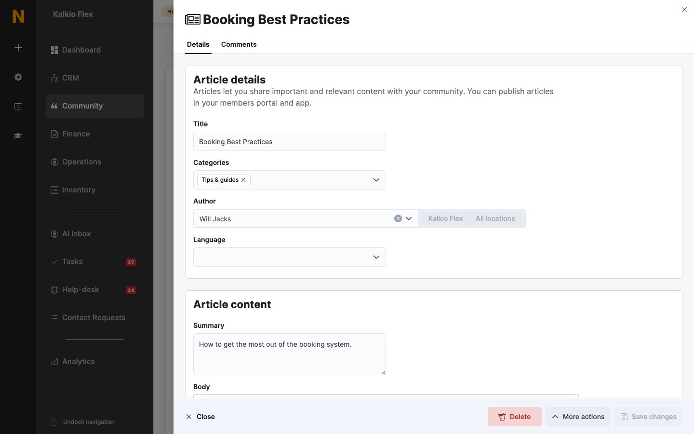
Task: Remove the Tips & guides category tag
Action: click(x=243, y=180)
